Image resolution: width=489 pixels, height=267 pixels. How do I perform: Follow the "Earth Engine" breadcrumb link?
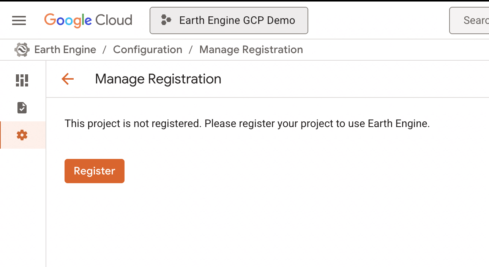65,49
